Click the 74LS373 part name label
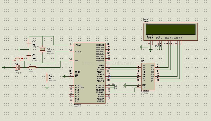Image resolution: width=211 pixels, height=121 pixels. (x=145, y=91)
